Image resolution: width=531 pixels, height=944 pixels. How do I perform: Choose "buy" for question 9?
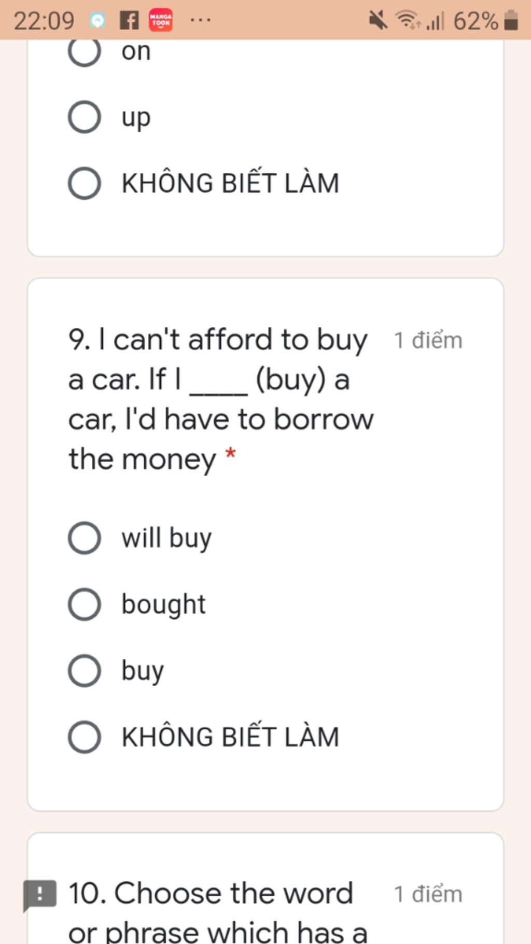[85, 671]
